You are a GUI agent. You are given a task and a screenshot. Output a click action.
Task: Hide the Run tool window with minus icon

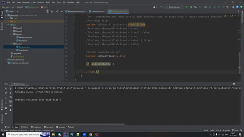[x=238, y=84]
